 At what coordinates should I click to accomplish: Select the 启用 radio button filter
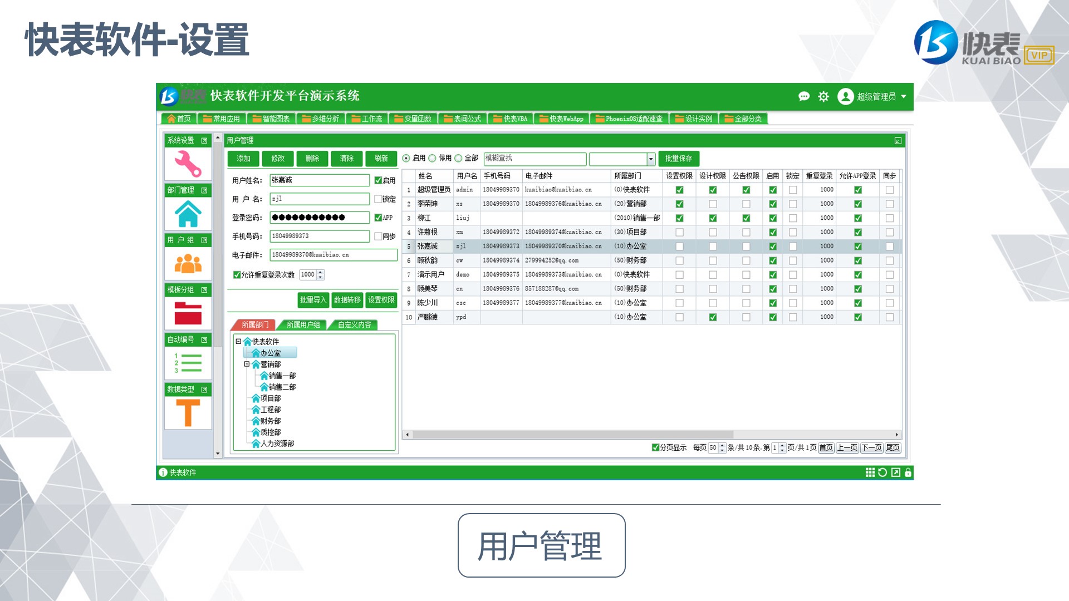[406, 159]
